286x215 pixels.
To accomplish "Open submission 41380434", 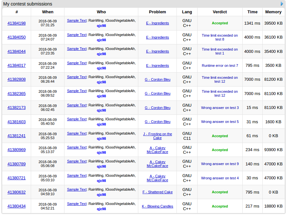I will 17,206.
